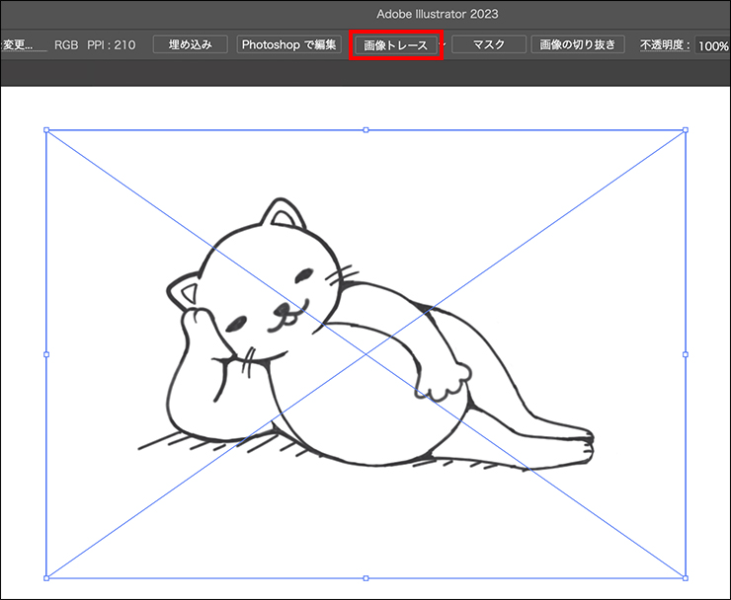Click the middle-right bounding box handle
Screen dimensions: 731x600
tap(686, 353)
